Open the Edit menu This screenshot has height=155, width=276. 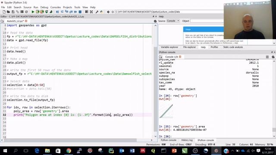[x=9, y=7]
